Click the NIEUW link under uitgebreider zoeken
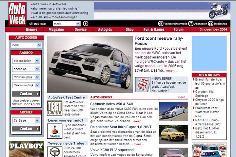Viewport: 236px width, 157px height. [17, 104]
